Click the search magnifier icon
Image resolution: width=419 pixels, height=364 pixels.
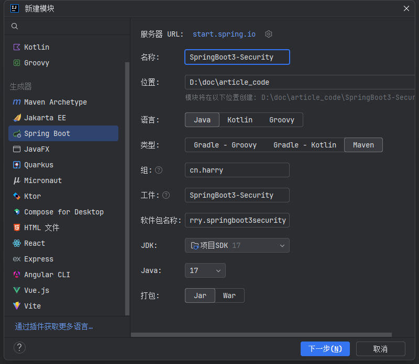pyautogui.click(x=15, y=26)
